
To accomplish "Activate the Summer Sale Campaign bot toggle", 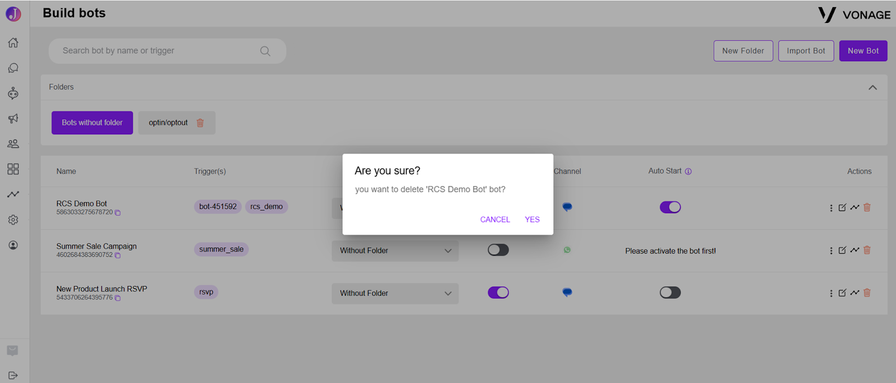I will (498, 250).
